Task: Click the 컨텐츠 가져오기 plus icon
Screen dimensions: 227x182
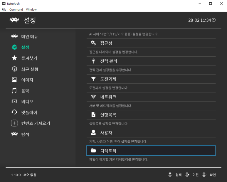Action: coord(14,123)
